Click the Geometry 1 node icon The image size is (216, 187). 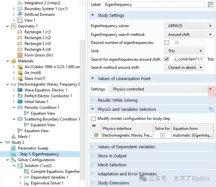click(14, 26)
